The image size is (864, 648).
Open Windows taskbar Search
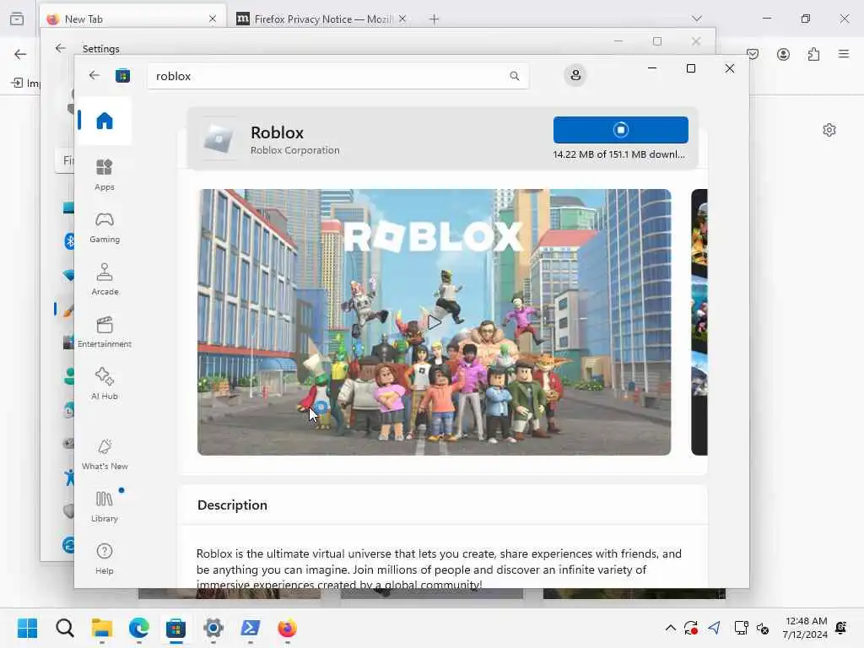[x=65, y=628]
